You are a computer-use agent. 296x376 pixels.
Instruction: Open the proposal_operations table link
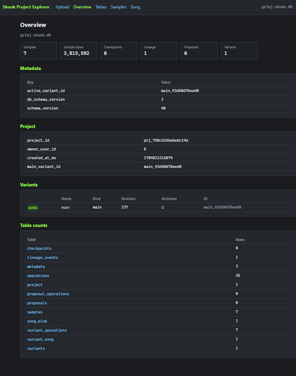pos(48,294)
